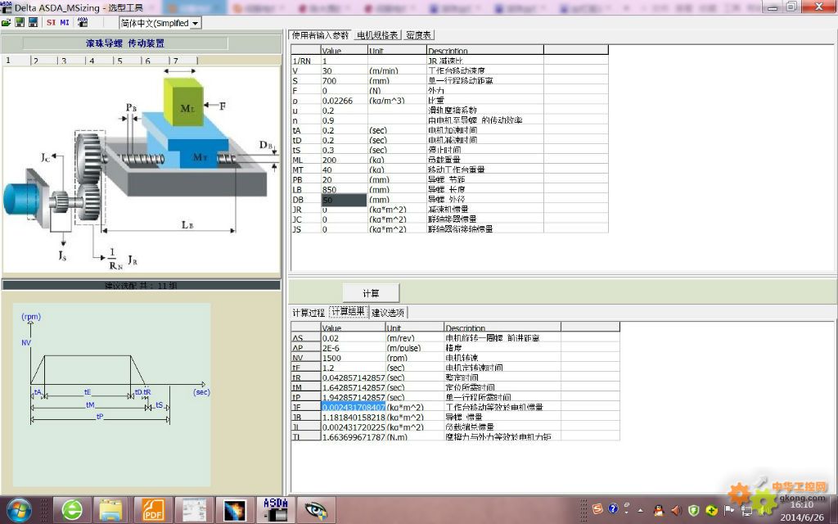
Task: Open the Action Center flag tray icon
Action: 729,509
